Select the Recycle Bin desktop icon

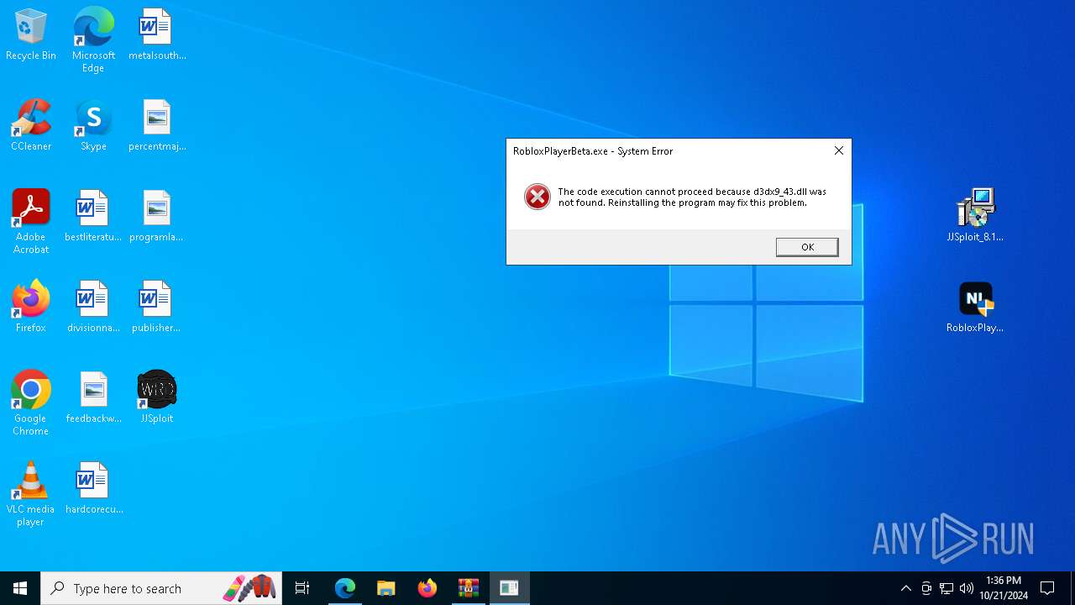point(31,35)
